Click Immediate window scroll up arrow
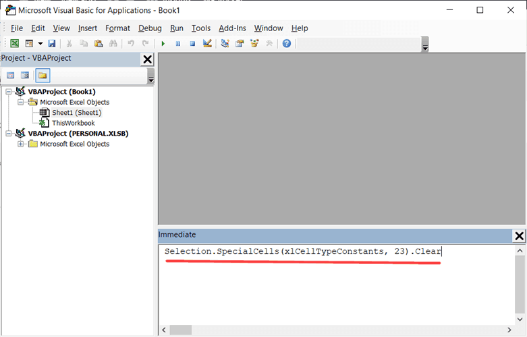This screenshot has height=337, width=527. point(520,251)
